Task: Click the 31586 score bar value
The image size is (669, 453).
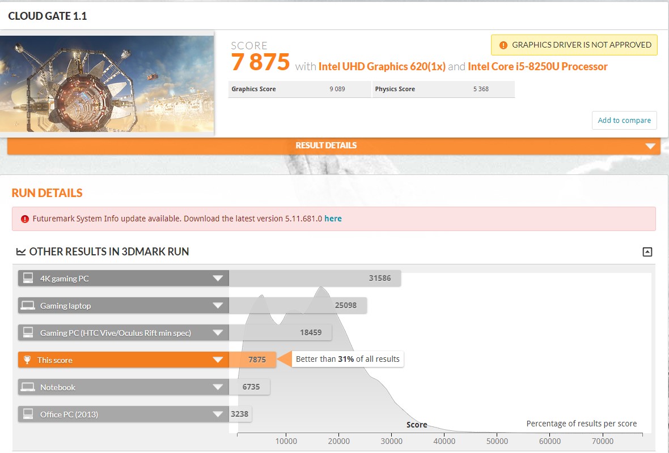Action: coord(380,278)
